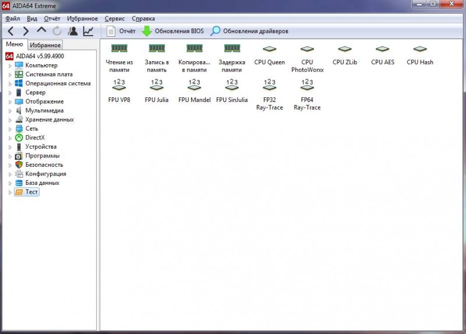Viewport: 466px width, 334px height.
Task: Select Системная плата in the tree
Action: coord(44,74)
